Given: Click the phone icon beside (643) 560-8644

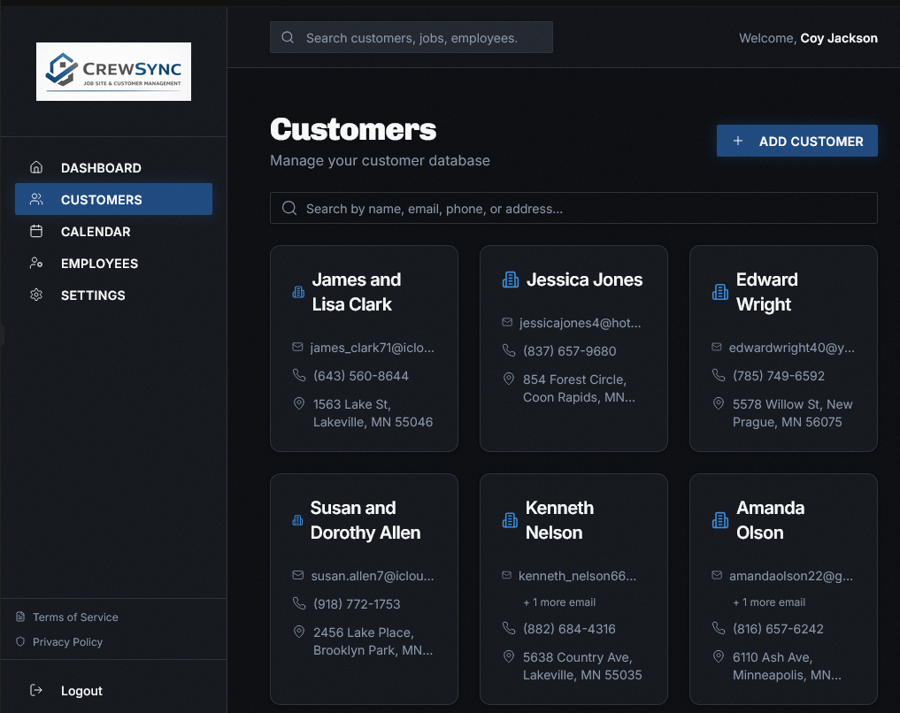Looking at the screenshot, I should pyautogui.click(x=299, y=375).
